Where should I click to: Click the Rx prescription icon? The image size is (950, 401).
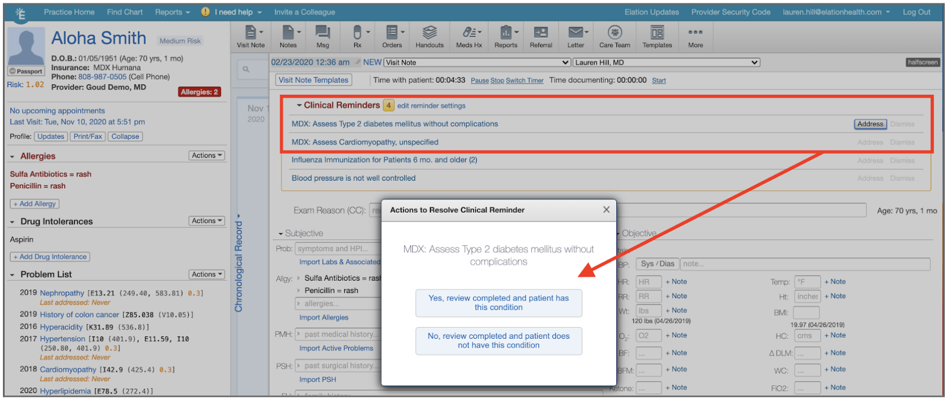tap(357, 37)
